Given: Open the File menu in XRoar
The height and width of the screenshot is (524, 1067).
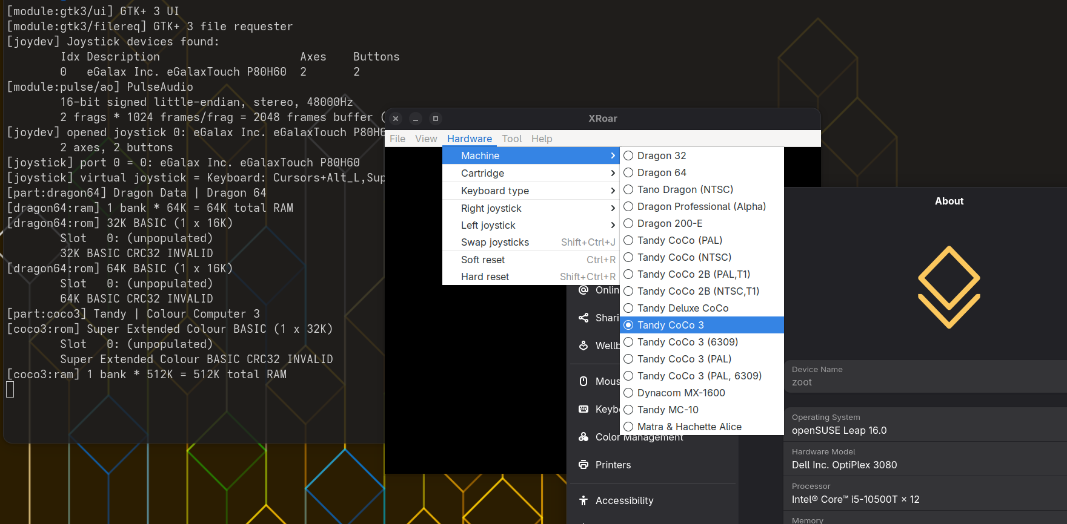Looking at the screenshot, I should (397, 139).
